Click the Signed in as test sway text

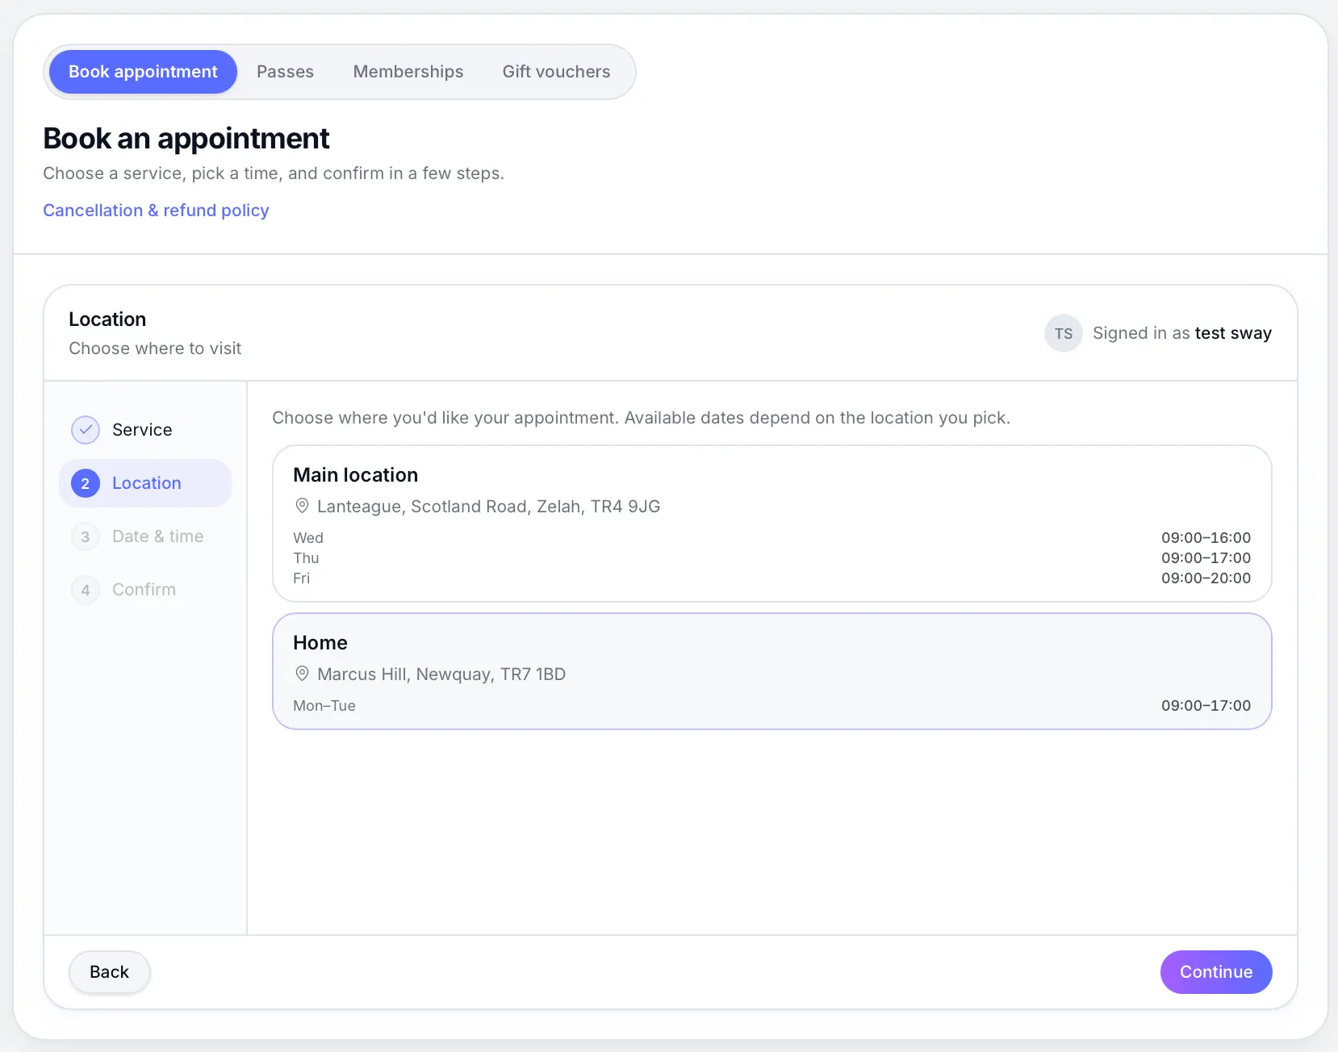pyautogui.click(x=1182, y=333)
